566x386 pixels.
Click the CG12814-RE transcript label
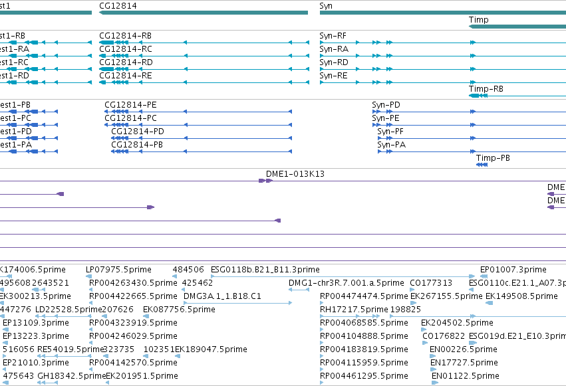click(x=126, y=76)
